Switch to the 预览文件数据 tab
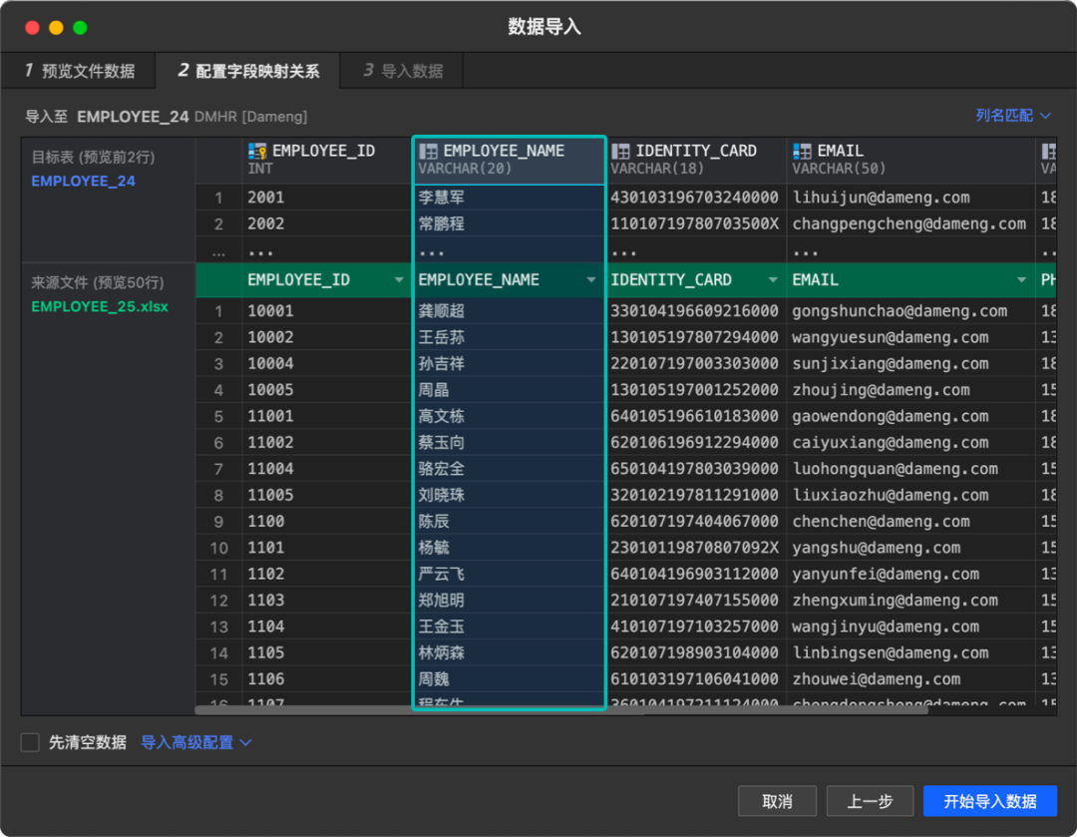 79,71
